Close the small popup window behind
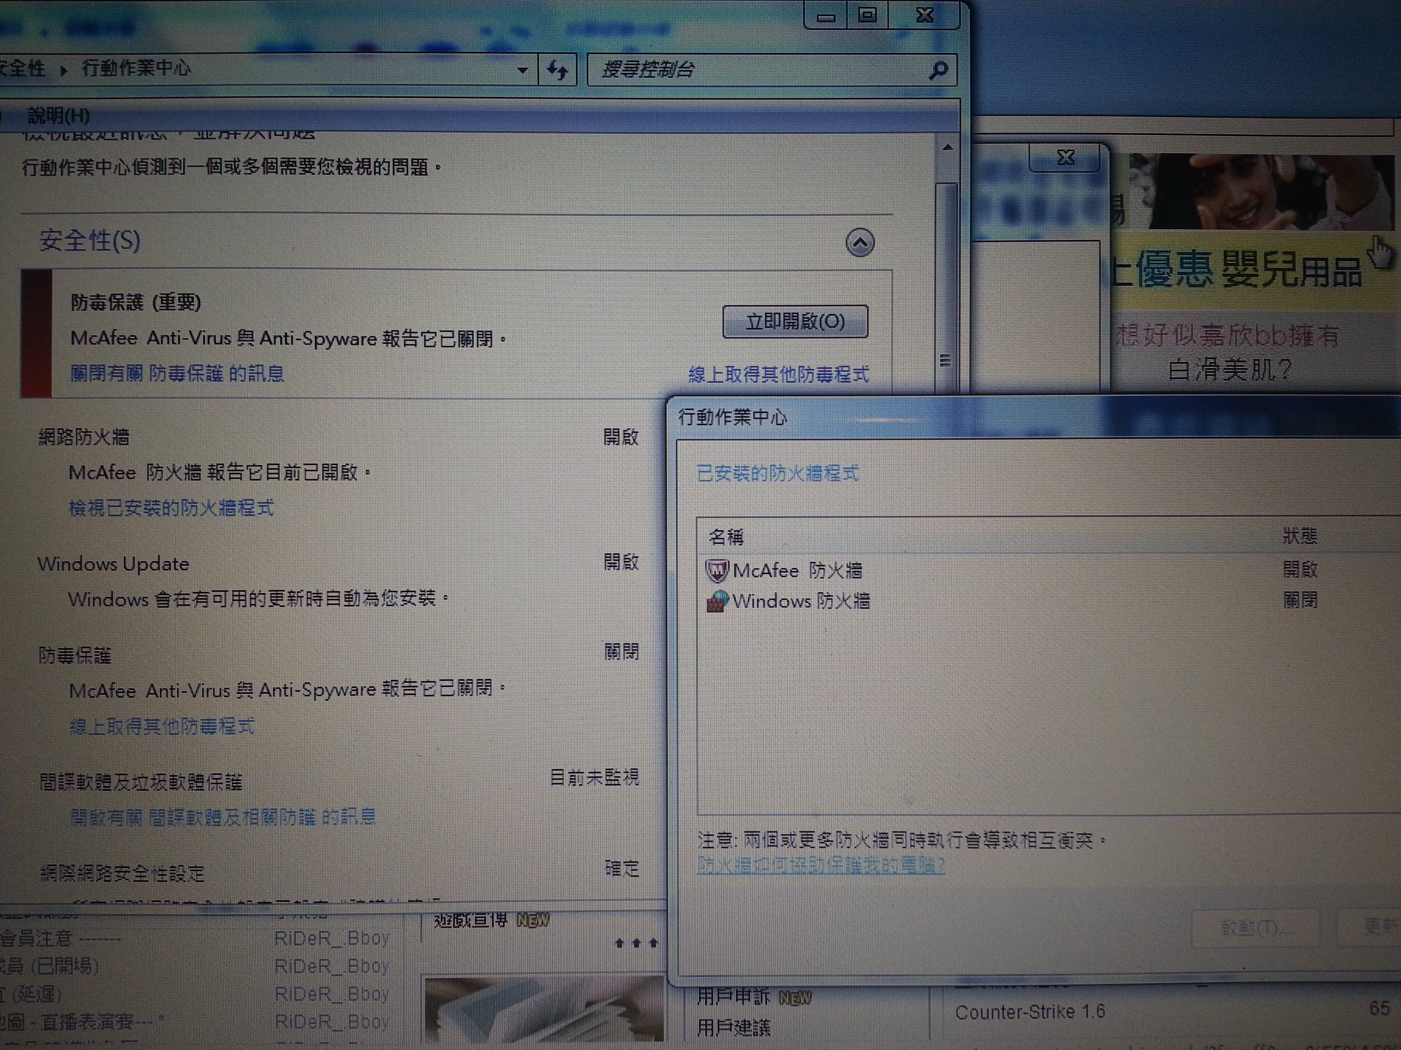This screenshot has width=1401, height=1050. coord(1066,157)
